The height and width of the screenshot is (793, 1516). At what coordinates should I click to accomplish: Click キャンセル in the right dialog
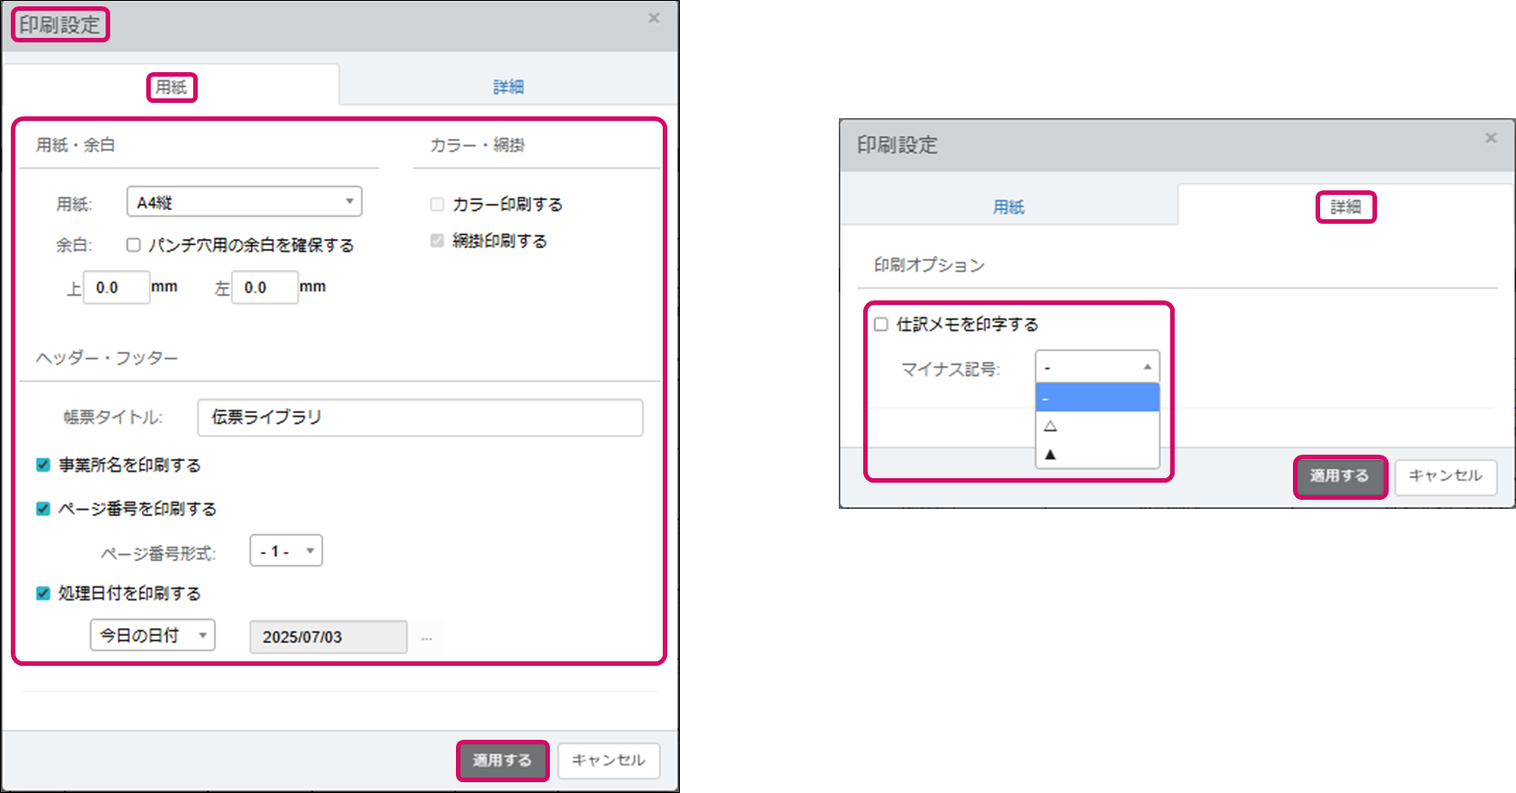click(1445, 476)
